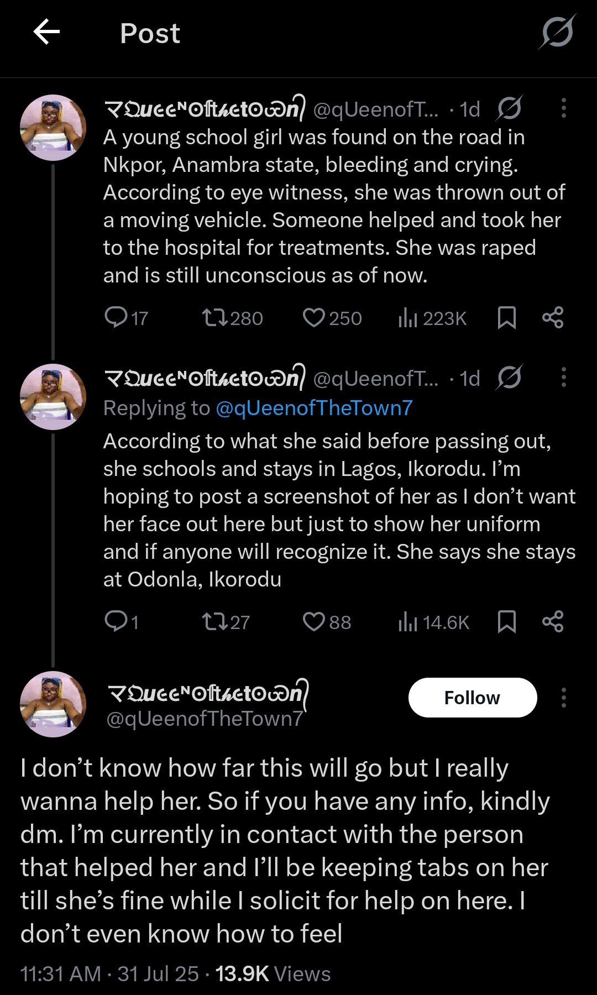Like the reply with 88 likes
Viewport: 597px width, 995px height.
tap(314, 622)
